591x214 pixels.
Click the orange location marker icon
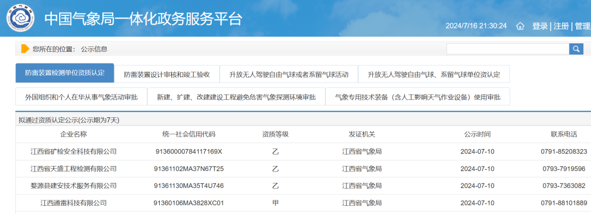(25, 49)
